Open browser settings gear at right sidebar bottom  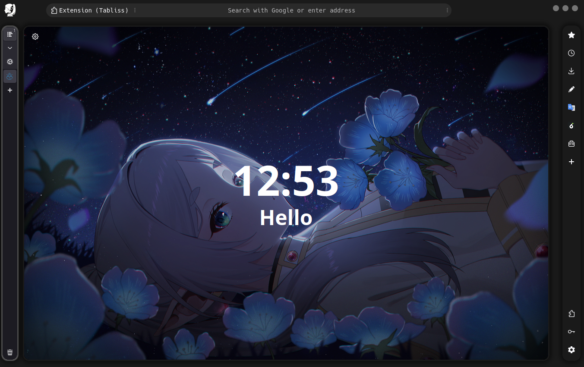[571, 350]
